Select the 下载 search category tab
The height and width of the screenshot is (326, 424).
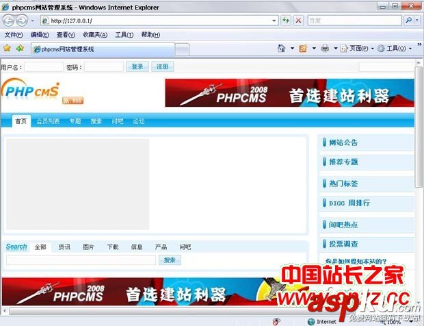[113, 247]
